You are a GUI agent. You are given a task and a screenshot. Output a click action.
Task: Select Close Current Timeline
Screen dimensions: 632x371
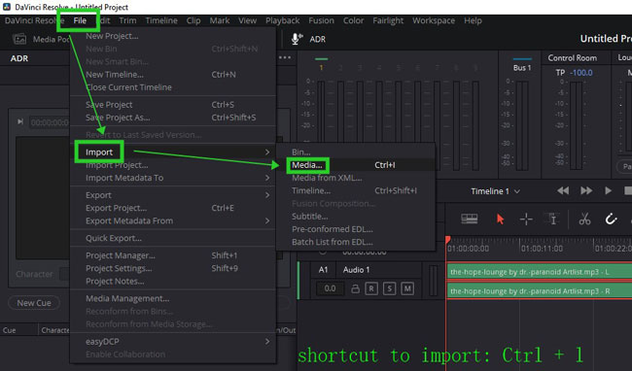[173, 87]
